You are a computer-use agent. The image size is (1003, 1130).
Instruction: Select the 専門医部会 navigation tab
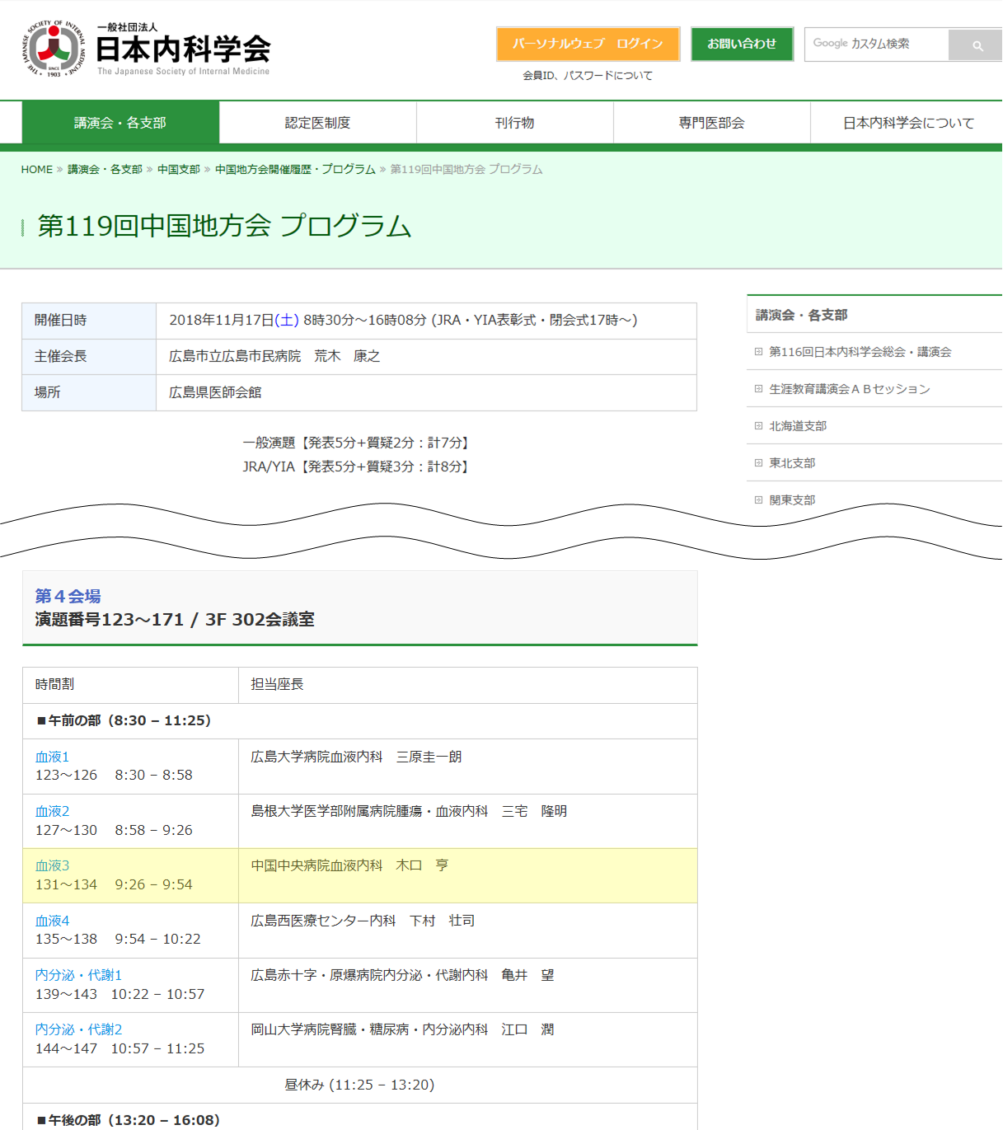pyautogui.click(x=711, y=123)
